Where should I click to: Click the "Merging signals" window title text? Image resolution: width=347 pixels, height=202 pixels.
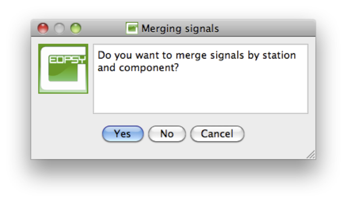(x=180, y=29)
